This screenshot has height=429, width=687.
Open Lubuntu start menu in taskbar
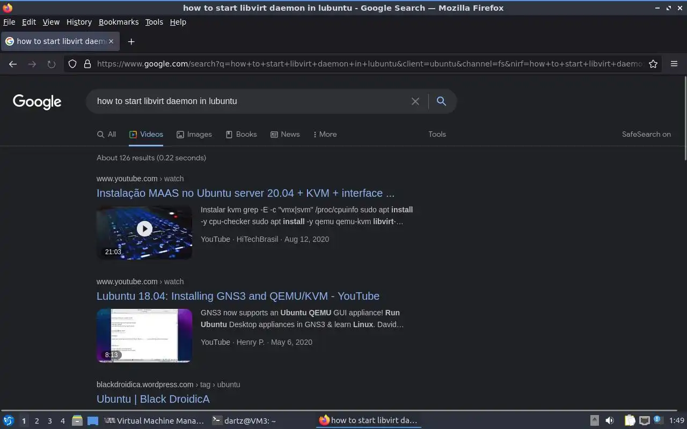9,421
